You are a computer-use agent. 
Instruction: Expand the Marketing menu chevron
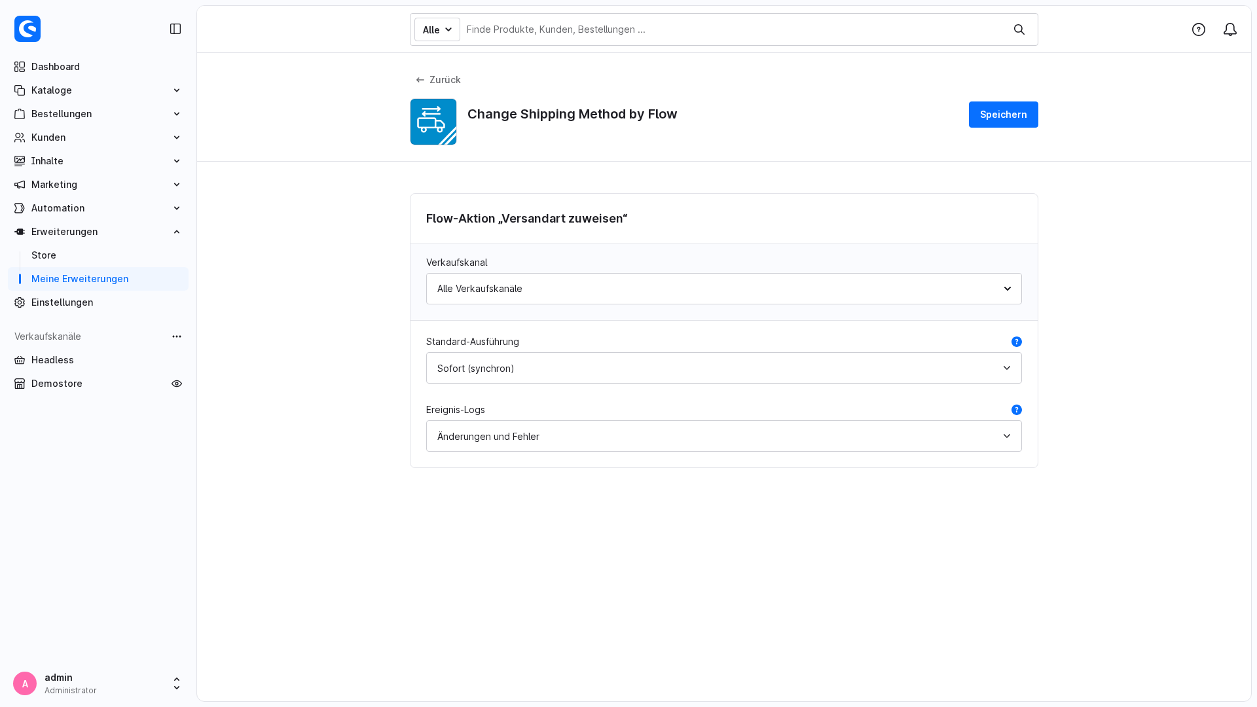(x=177, y=185)
